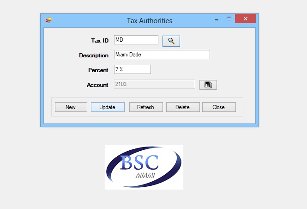Click the Percent label
307x209 pixels.
98,70
